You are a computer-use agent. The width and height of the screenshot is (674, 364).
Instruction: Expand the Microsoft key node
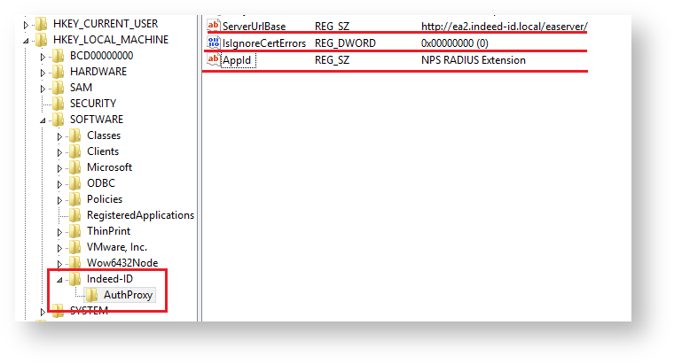pos(59,167)
